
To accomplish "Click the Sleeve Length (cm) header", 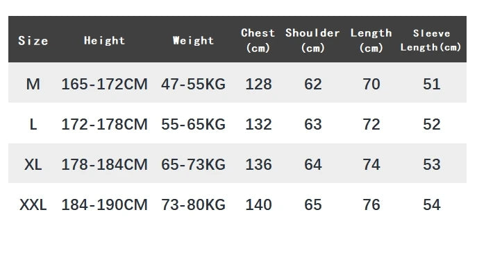I will (431, 40).
